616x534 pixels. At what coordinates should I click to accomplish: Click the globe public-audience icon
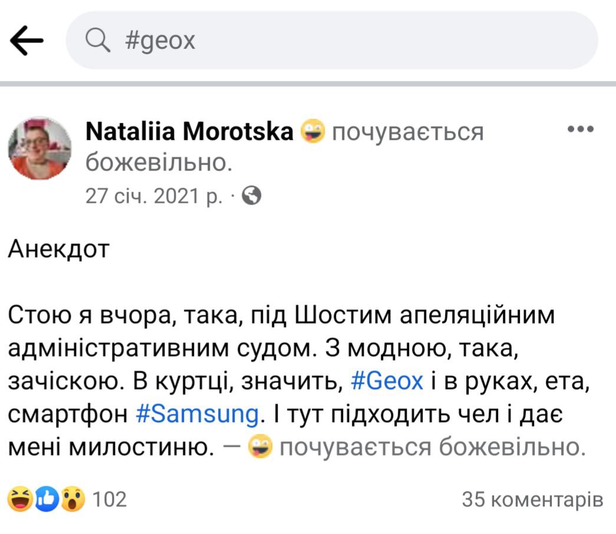pos(252,195)
